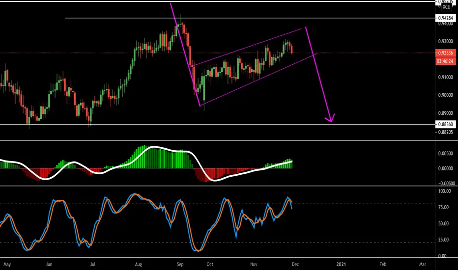Click the 0.88205 price axis value
458x270 pixels.
click(446, 132)
